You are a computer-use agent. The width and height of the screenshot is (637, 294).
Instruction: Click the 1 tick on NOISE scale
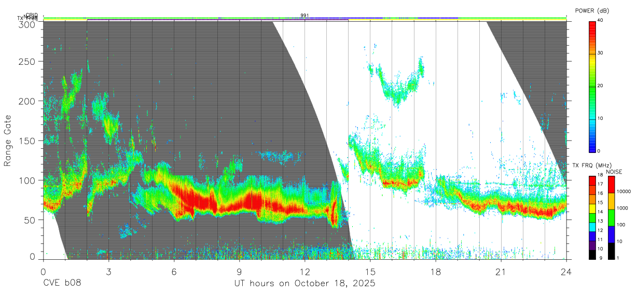pos(618,258)
